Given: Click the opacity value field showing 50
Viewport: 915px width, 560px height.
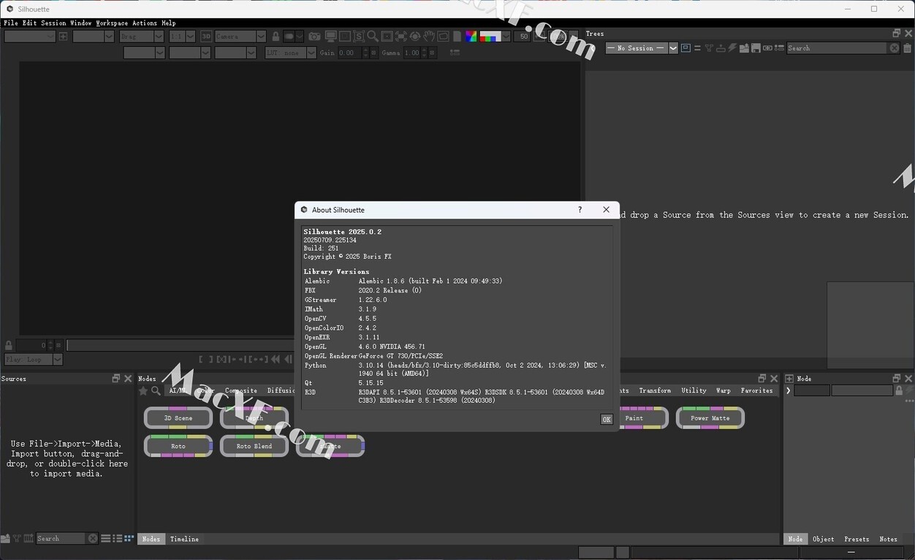Looking at the screenshot, I should [x=522, y=37].
